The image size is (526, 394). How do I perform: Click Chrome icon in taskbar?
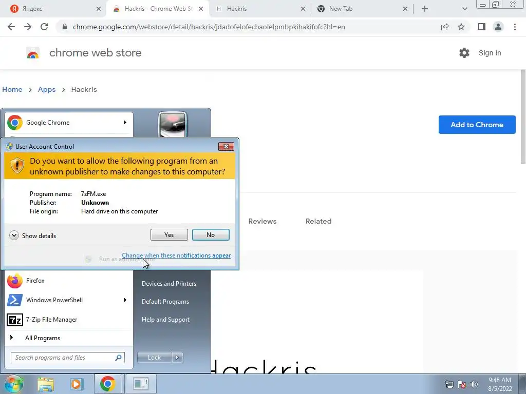[x=107, y=384]
